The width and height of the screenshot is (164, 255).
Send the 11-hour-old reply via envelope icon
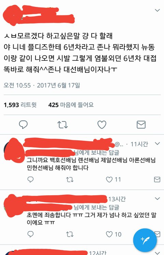pos(157,180)
